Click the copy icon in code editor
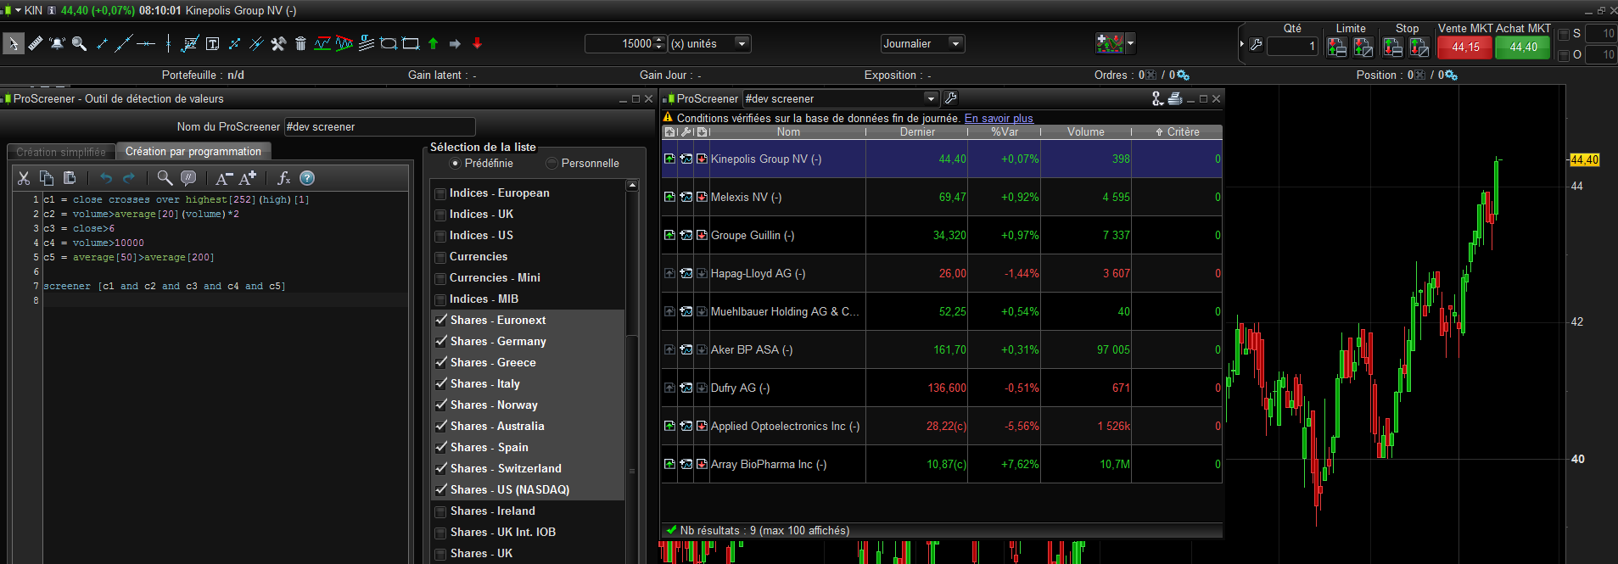This screenshot has width=1618, height=564. tap(47, 178)
